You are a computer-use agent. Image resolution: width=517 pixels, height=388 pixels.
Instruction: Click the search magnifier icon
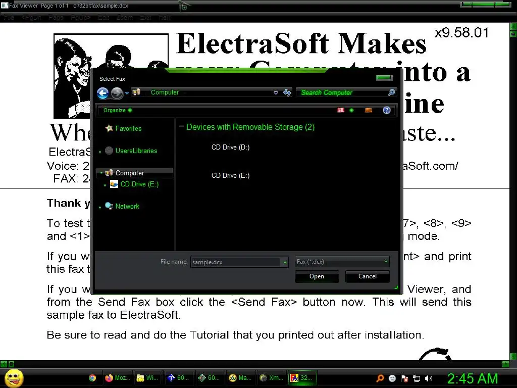[x=391, y=93]
